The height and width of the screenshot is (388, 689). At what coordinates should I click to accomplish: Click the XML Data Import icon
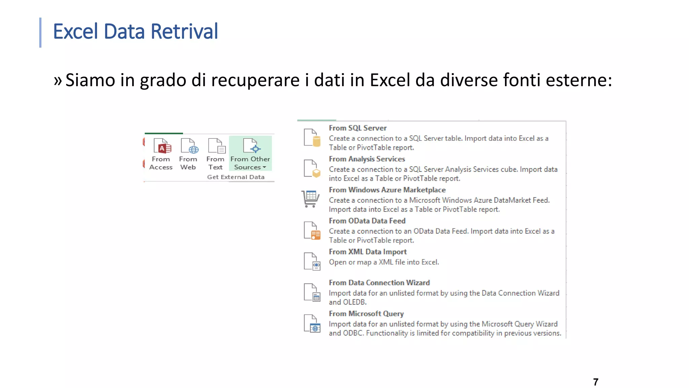pyautogui.click(x=312, y=261)
